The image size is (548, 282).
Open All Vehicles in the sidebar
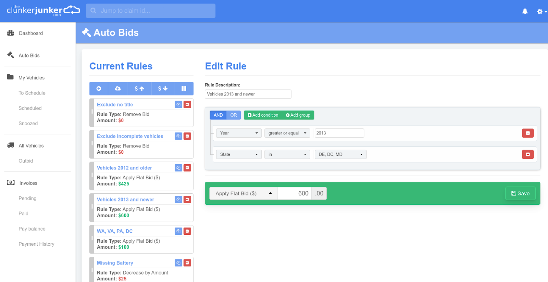coord(31,145)
